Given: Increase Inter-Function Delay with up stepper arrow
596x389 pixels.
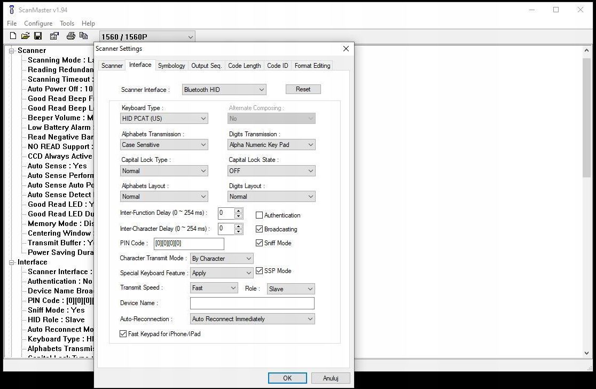Looking at the screenshot, I should (238, 211).
